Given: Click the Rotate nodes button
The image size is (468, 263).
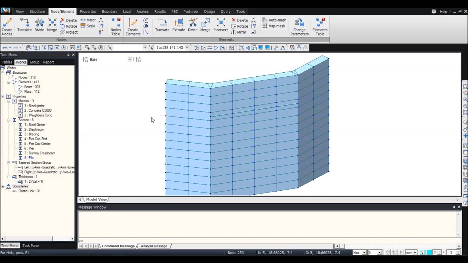Looking at the screenshot, I should coord(68,26).
